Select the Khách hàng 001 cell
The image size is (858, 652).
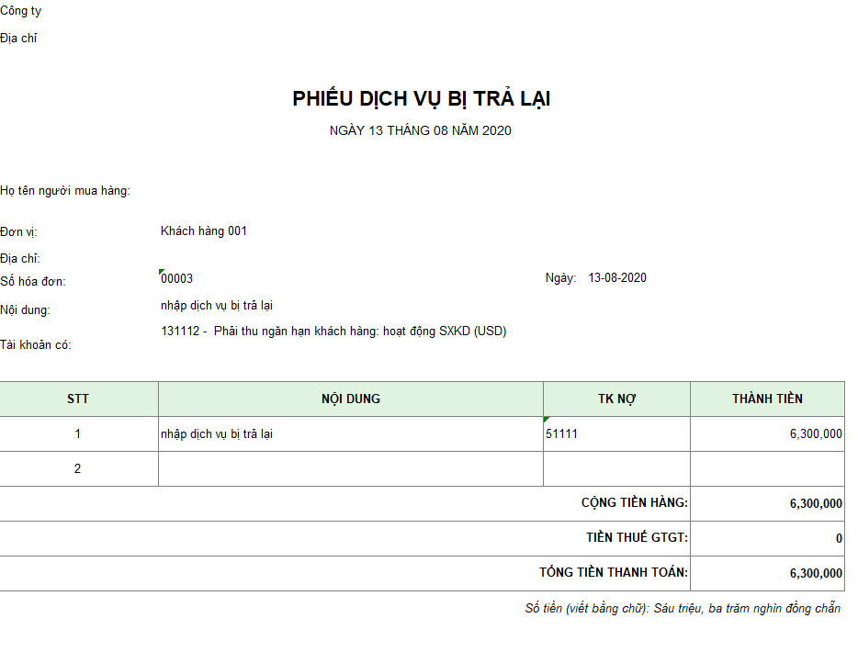pos(204,231)
